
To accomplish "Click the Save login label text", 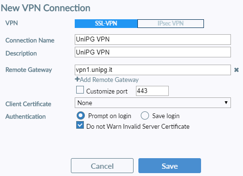I will point(166,116).
